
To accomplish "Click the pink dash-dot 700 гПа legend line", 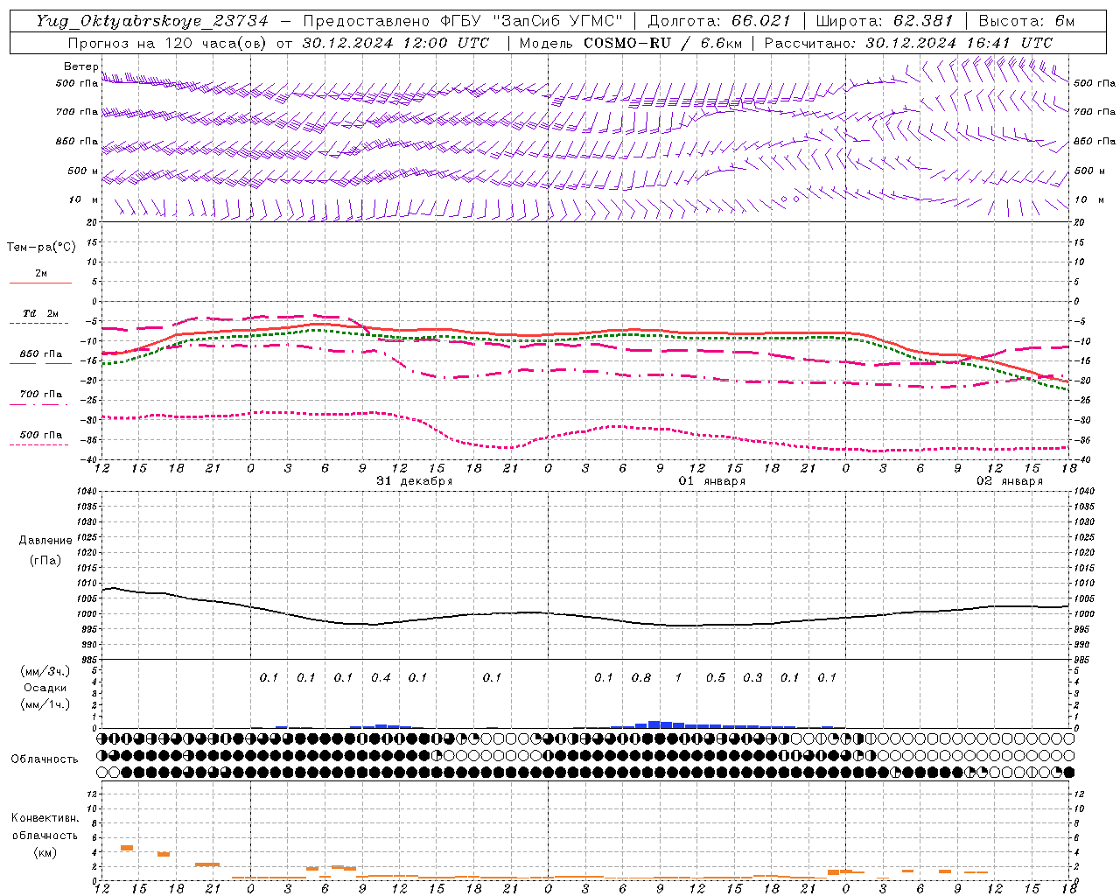I will [38, 404].
